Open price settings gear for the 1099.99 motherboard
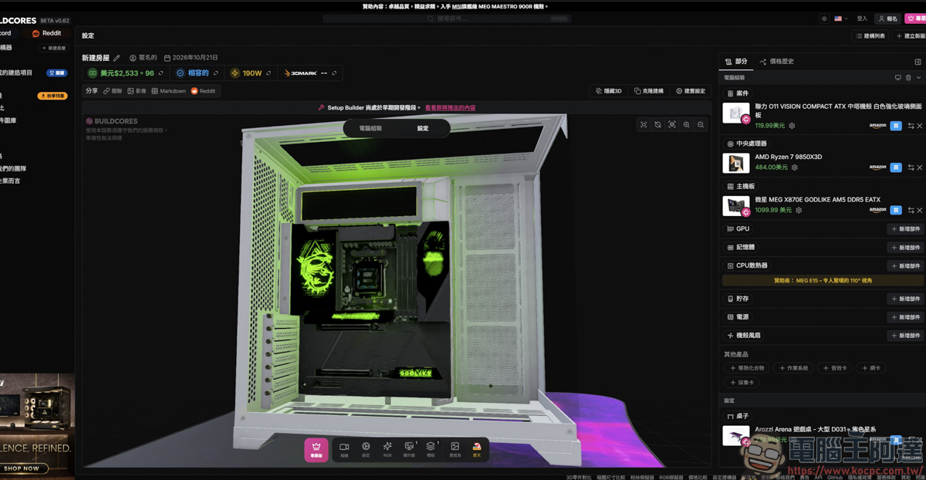The height and width of the screenshot is (480, 926). 799,210
